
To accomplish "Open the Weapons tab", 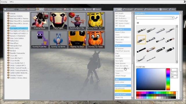I will pyautogui.click(x=21, y=9).
